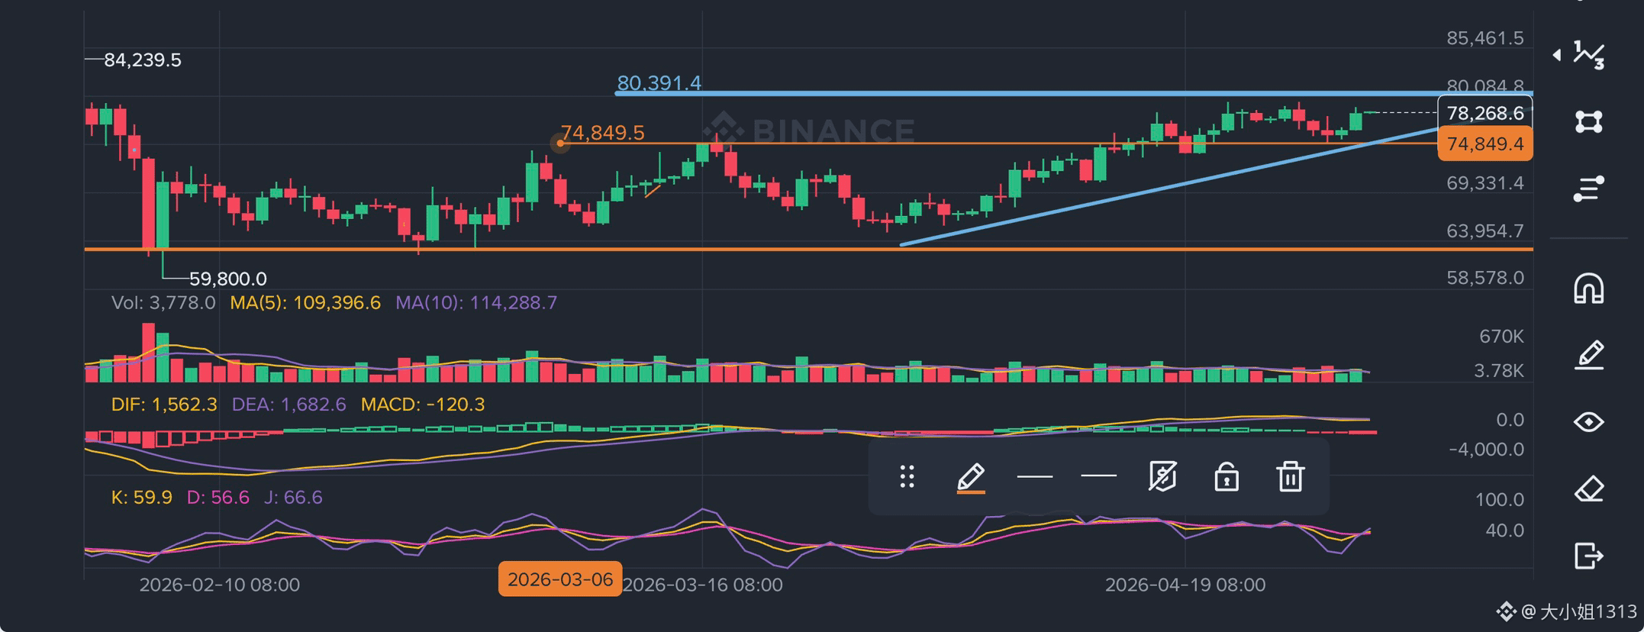This screenshot has height=632, width=1644.
Task: Click the DIF: 1,562.3 label
Action: (x=164, y=405)
